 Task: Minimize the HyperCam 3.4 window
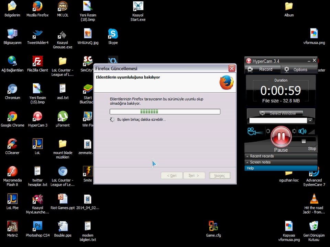(x=309, y=61)
